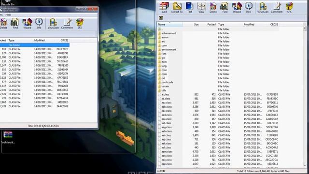Select left window row with CRC32 D61C707C
This screenshot has height=174, width=309.
coord(35,49)
